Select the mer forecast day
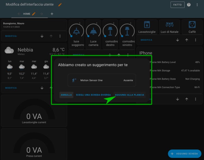204x160 pixels. [34, 69]
